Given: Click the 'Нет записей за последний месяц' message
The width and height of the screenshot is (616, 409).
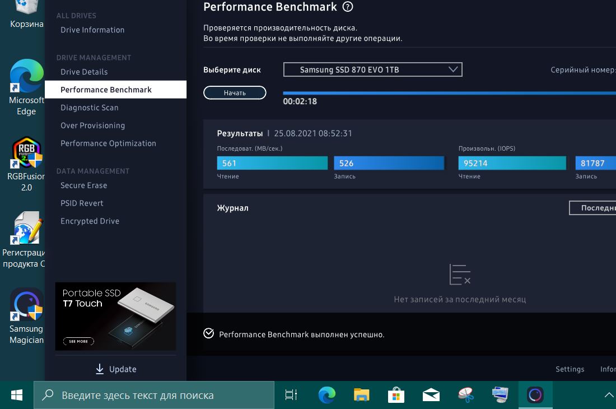Looking at the screenshot, I should click(x=460, y=299).
